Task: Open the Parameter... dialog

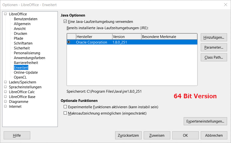Action: pos(214,47)
